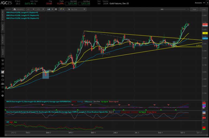
Task: Click the yellow 3,588.0 price axis label
Action: click(x=205, y=33)
